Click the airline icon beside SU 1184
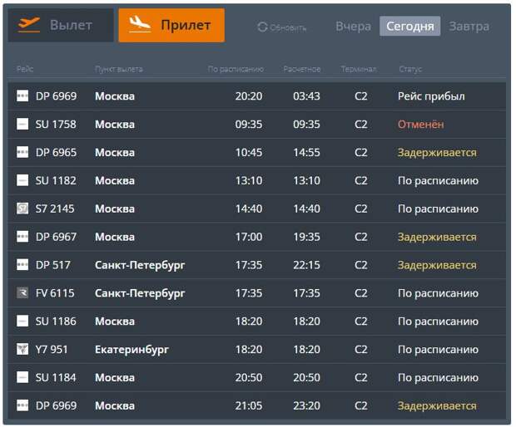516x427 pixels. click(22, 378)
